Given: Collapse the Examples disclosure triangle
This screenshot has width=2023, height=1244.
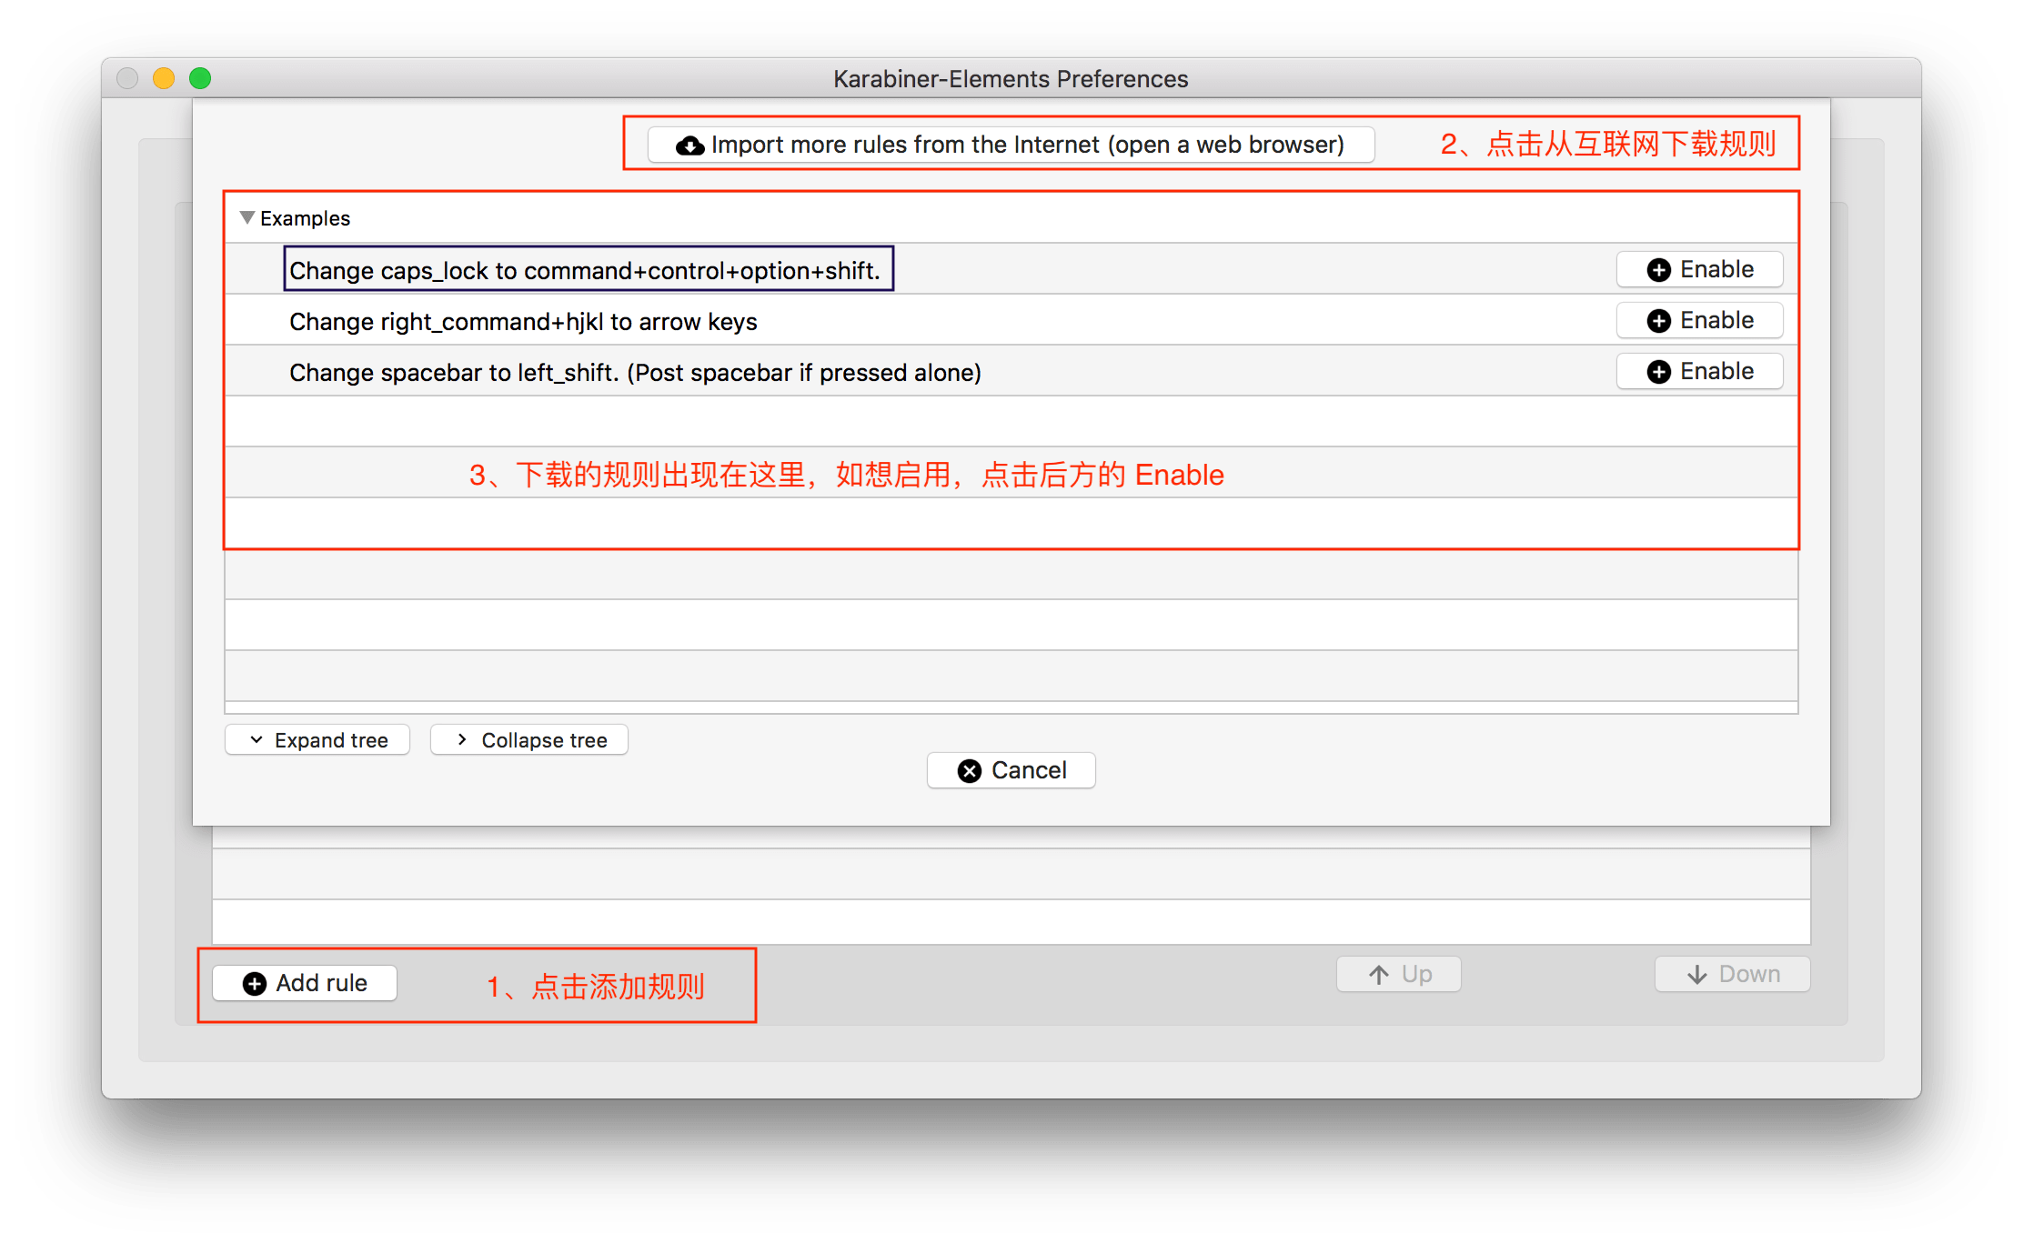Looking at the screenshot, I should (x=247, y=218).
